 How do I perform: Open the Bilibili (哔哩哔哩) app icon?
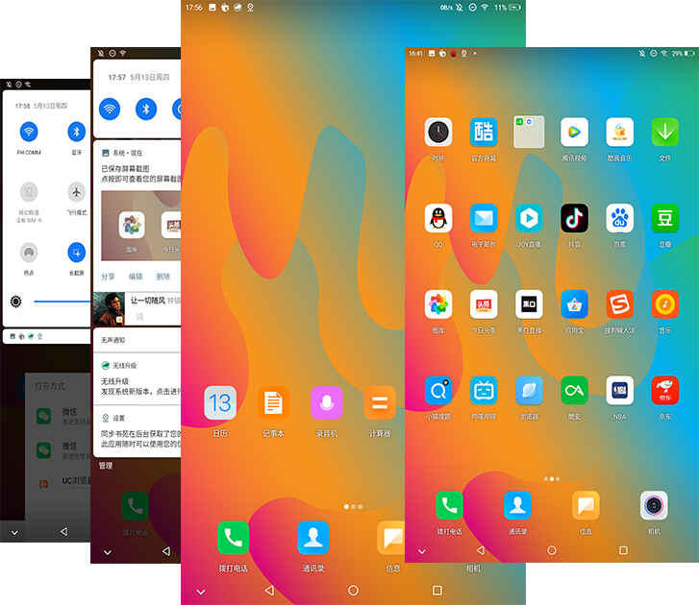[x=484, y=390]
